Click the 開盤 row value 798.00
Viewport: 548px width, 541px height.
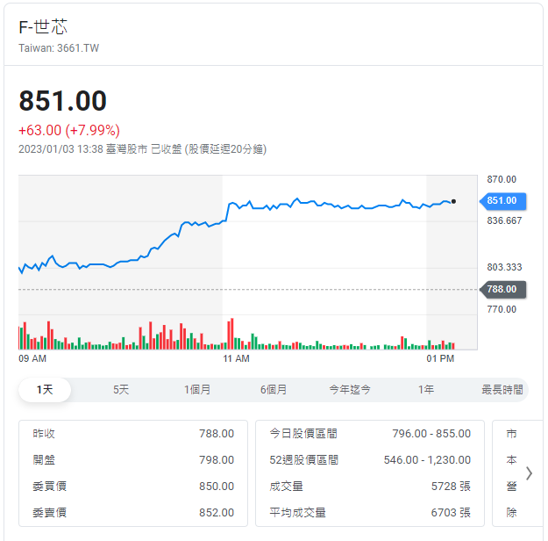216,460
